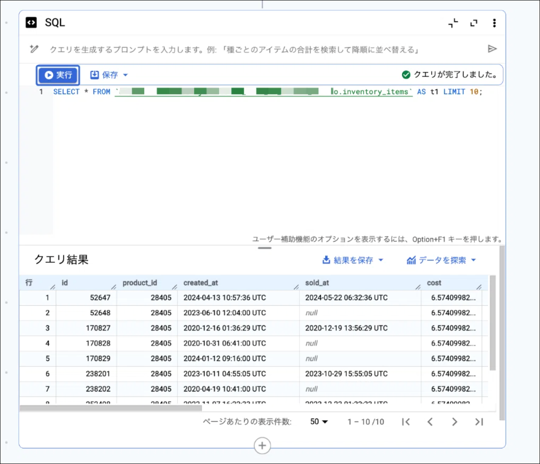The image size is (540, 464).
Task: Change the page size from the 50 dropdown
Action: point(318,421)
